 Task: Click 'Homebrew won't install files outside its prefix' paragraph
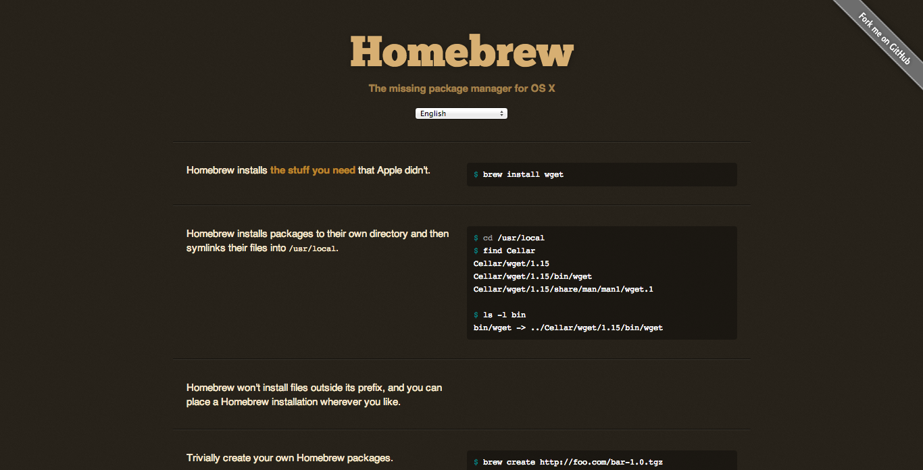(314, 395)
